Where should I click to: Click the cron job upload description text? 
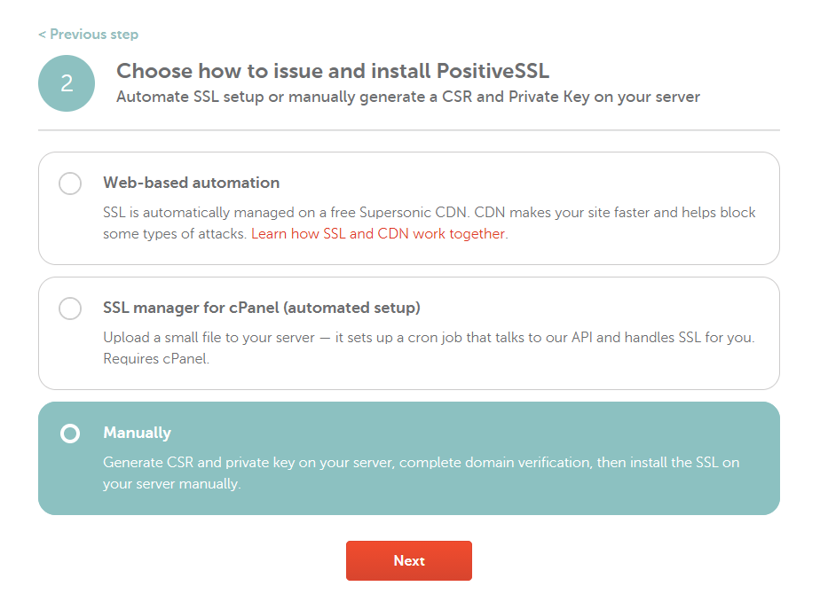tap(429, 338)
